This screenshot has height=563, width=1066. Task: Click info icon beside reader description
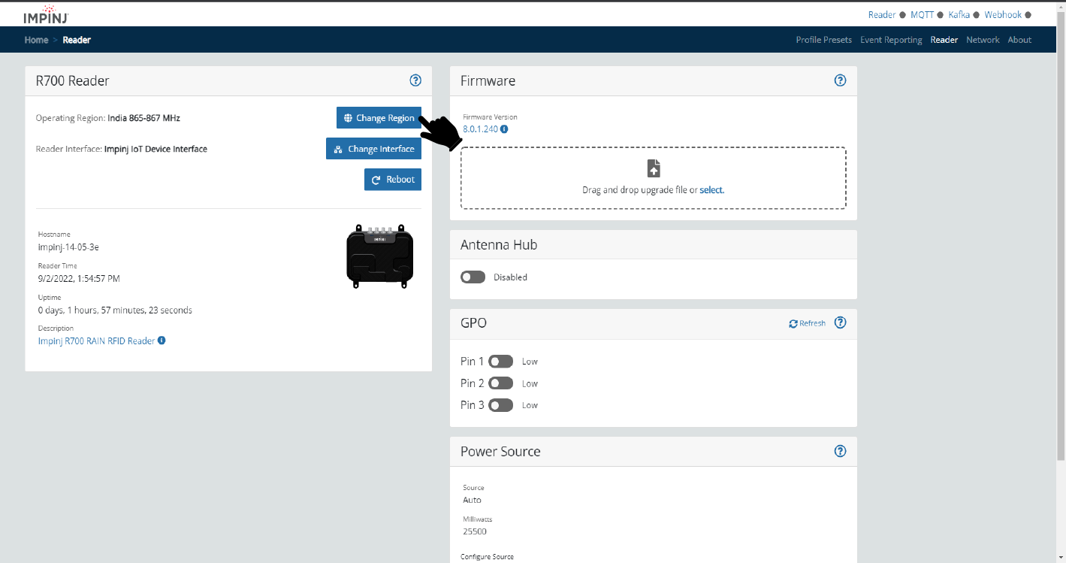pyautogui.click(x=162, y=341)
